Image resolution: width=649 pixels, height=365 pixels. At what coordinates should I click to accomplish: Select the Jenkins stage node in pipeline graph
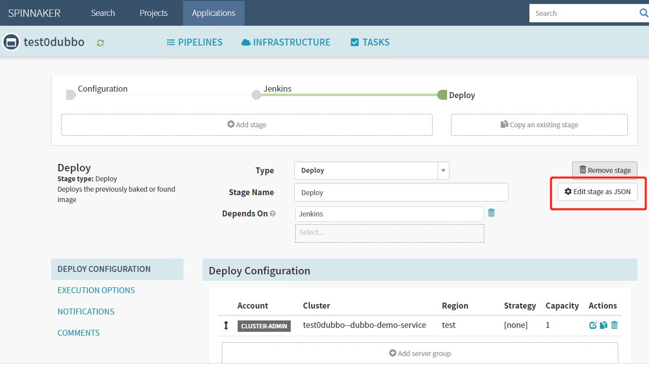257,95
